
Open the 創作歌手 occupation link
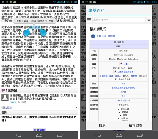pos(103,76)
